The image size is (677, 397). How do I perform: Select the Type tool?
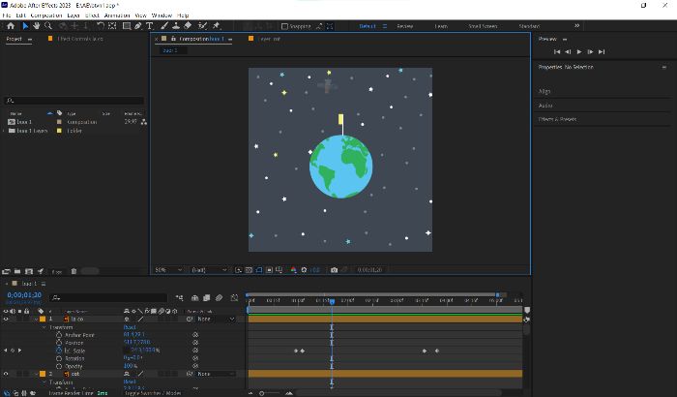[x=149, y=26]
